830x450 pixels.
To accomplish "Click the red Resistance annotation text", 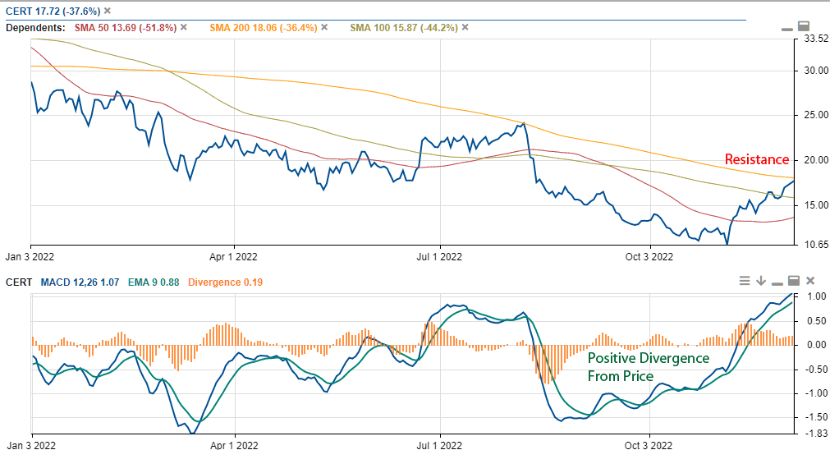I will pyautogui.click(x=756, y=159).
